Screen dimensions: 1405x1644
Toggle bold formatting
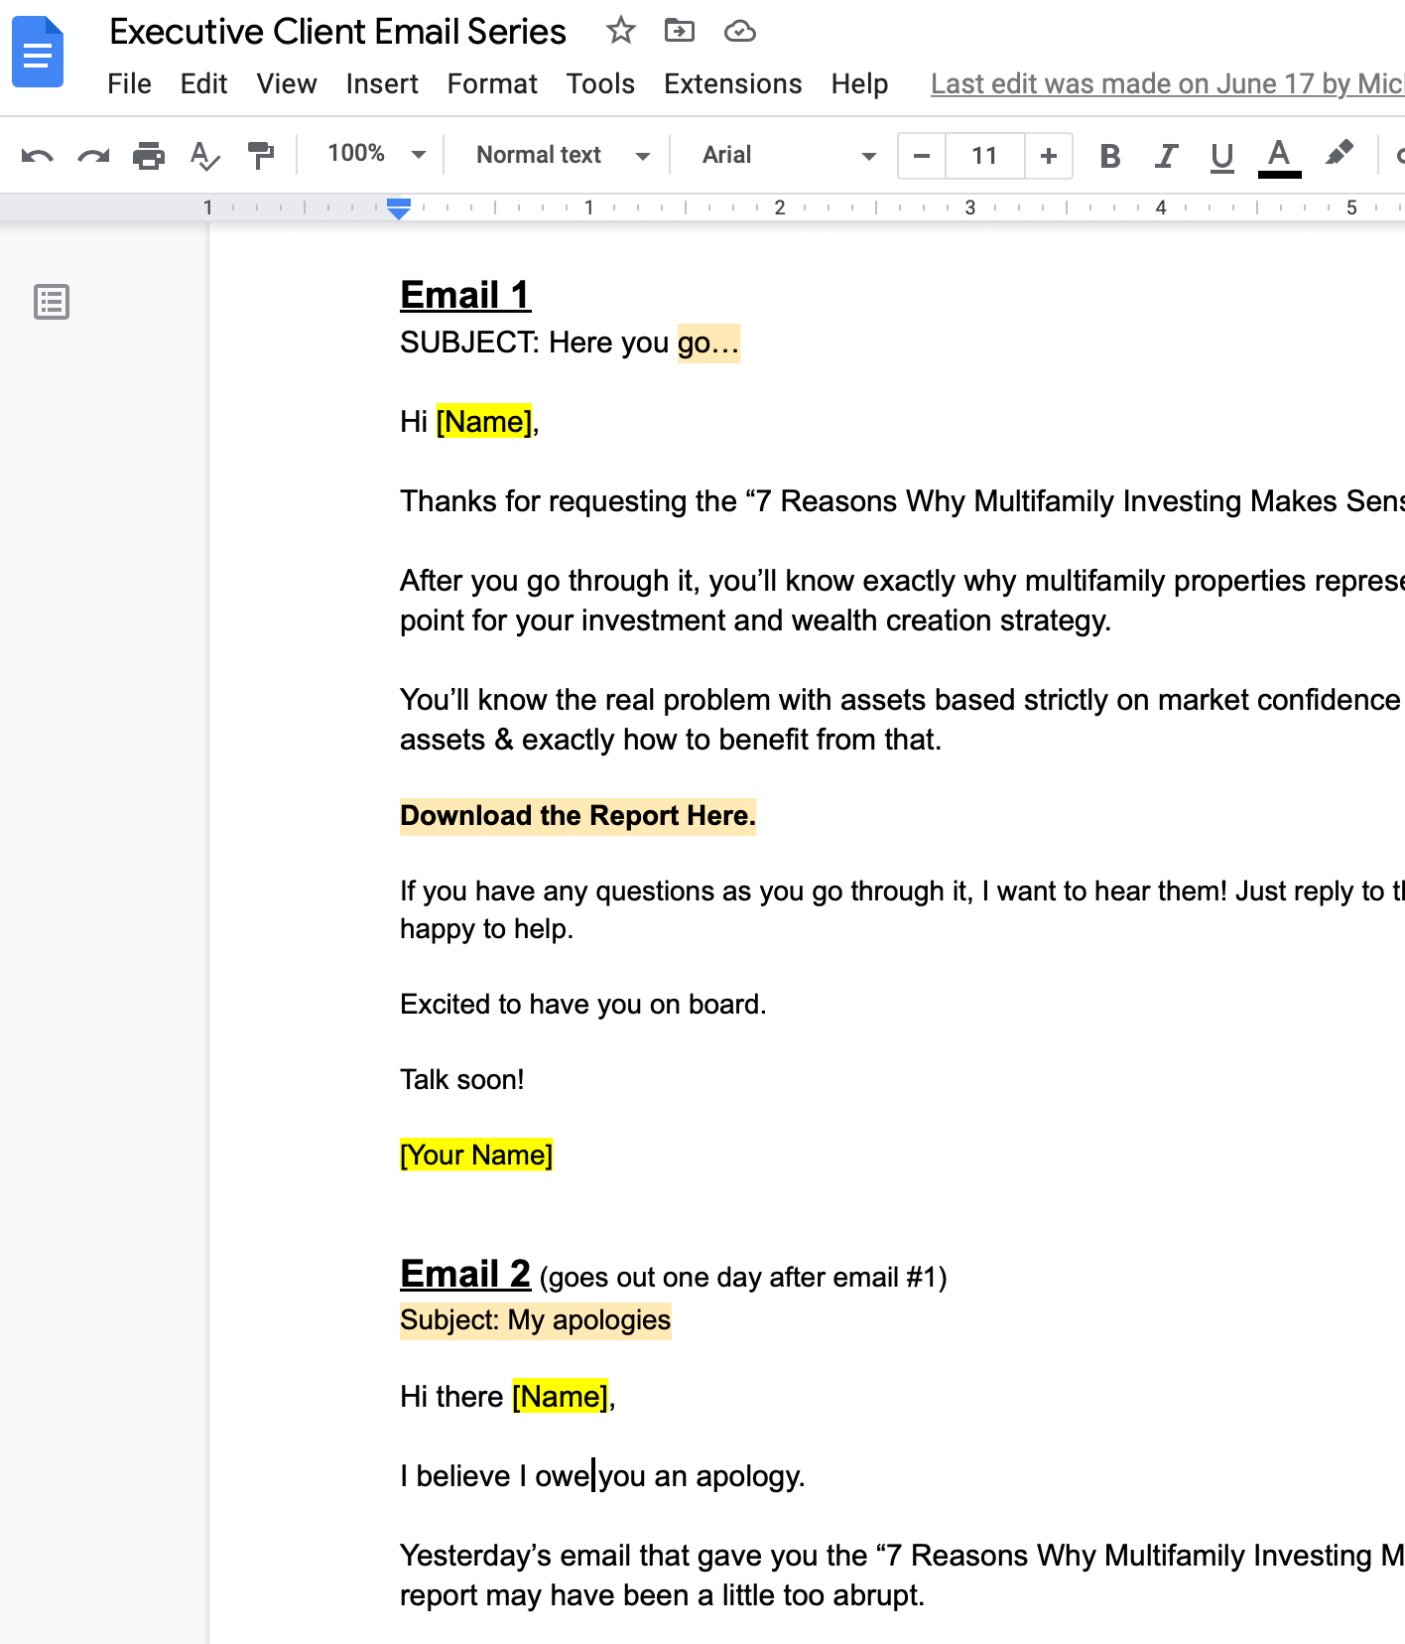(x=1110, y=156)
